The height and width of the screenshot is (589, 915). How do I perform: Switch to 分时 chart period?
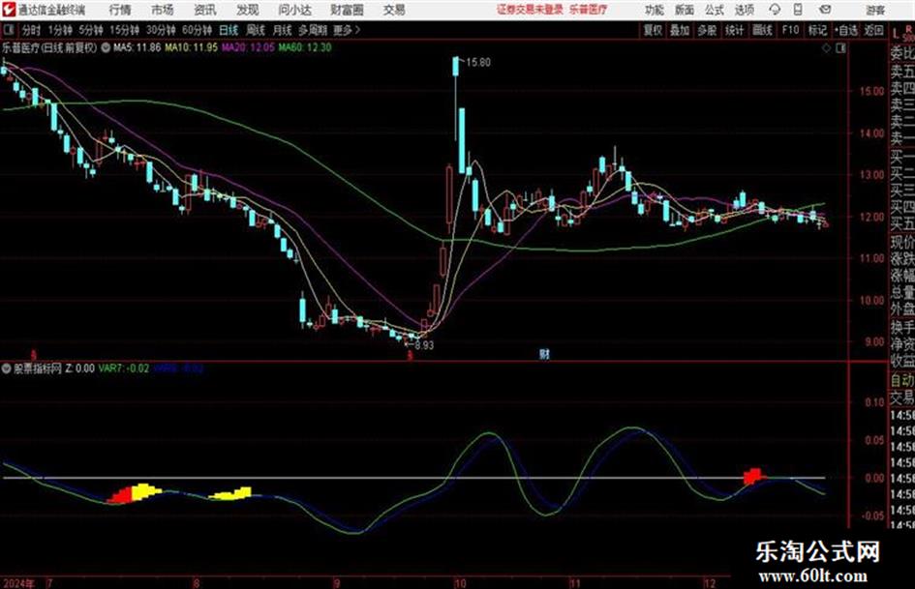(32, 30)
